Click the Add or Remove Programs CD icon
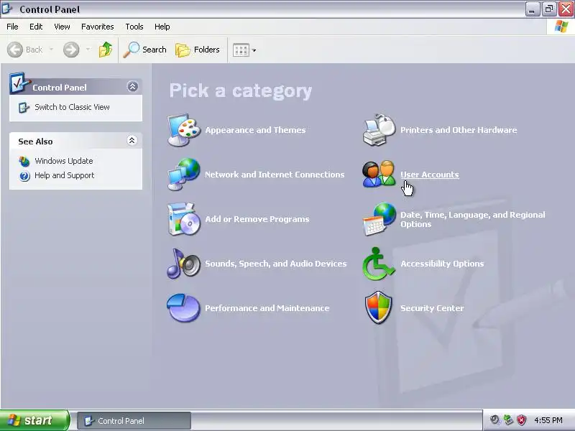This screenshot has width=575, height=431. [x=184, y=219]
